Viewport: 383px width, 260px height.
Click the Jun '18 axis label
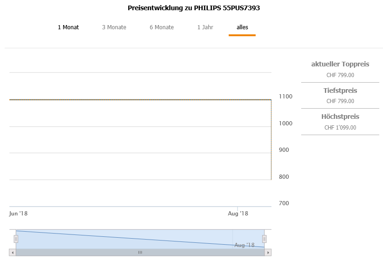coord(19,214)
